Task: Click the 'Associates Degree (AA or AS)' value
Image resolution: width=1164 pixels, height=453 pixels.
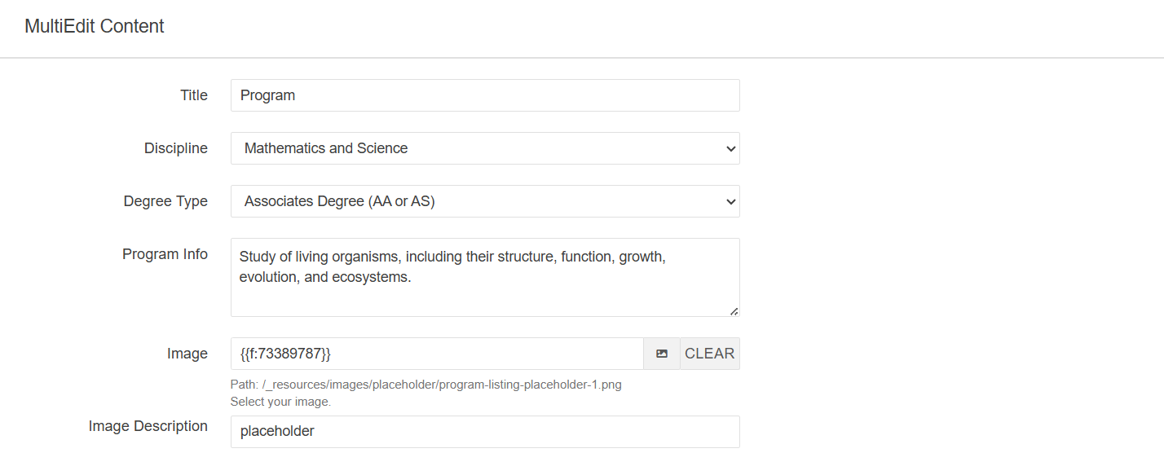Action: coord(339,201)
